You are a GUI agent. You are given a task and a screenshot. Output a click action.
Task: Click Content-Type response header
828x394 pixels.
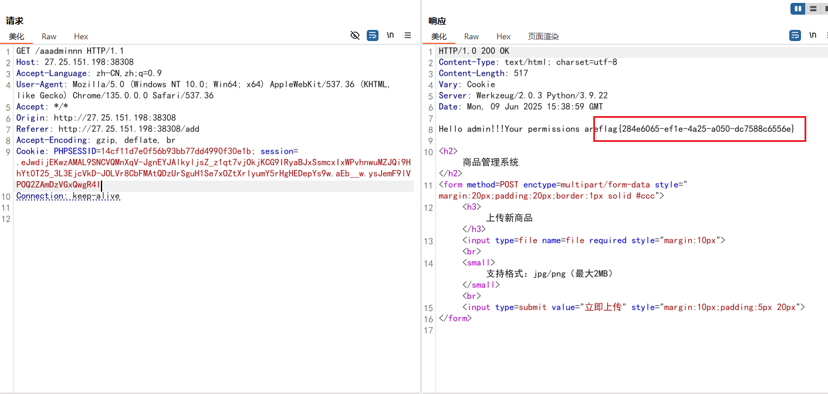coord(528,62)
